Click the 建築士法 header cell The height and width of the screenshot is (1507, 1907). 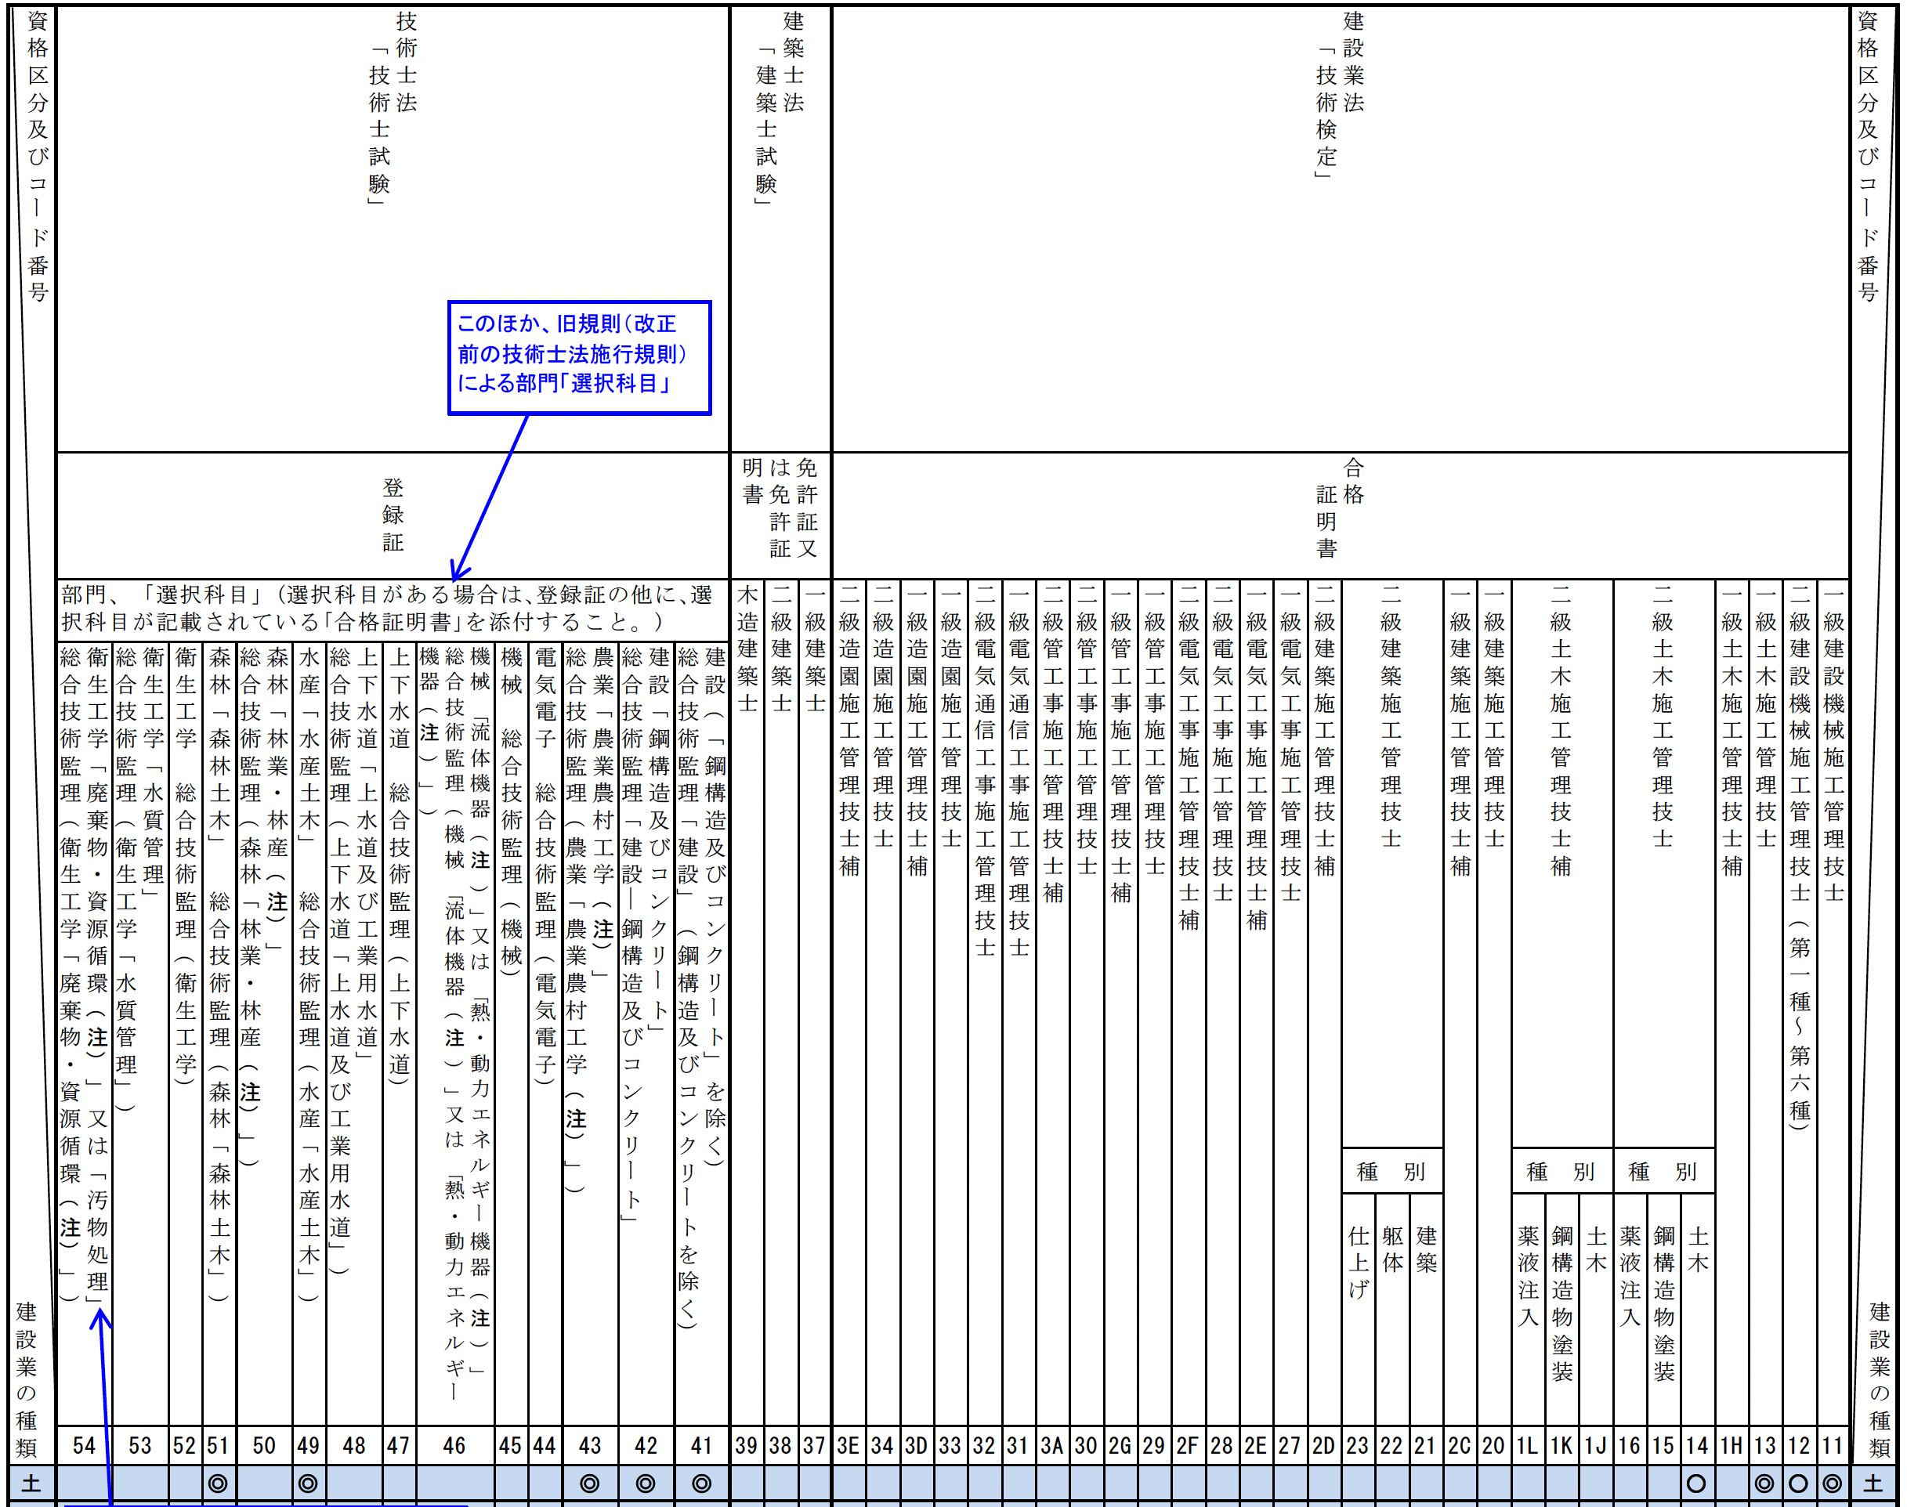point(781,229)
